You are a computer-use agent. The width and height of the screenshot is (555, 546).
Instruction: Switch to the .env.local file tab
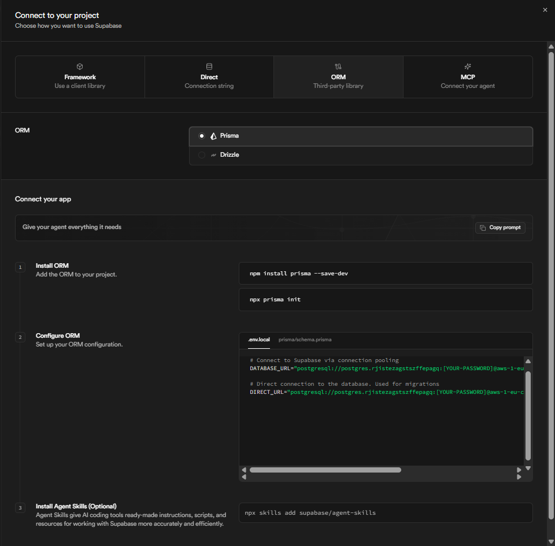click(x=259, y=340)
